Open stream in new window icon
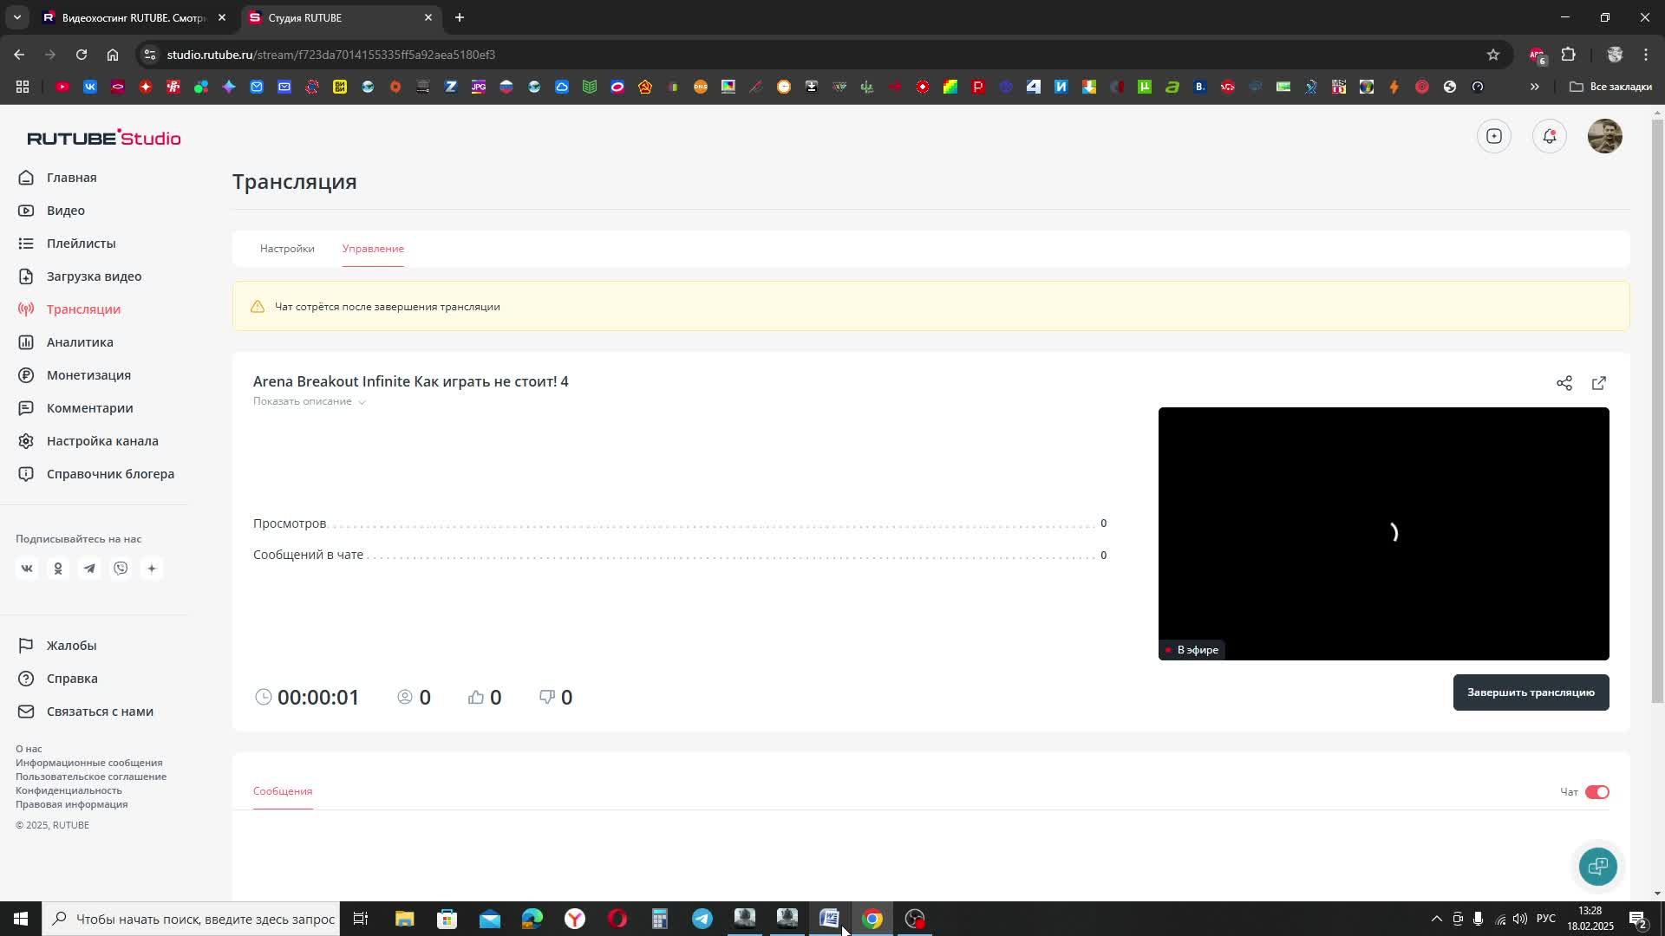The image size is (1665, 936). click(x=1598, y=383)
